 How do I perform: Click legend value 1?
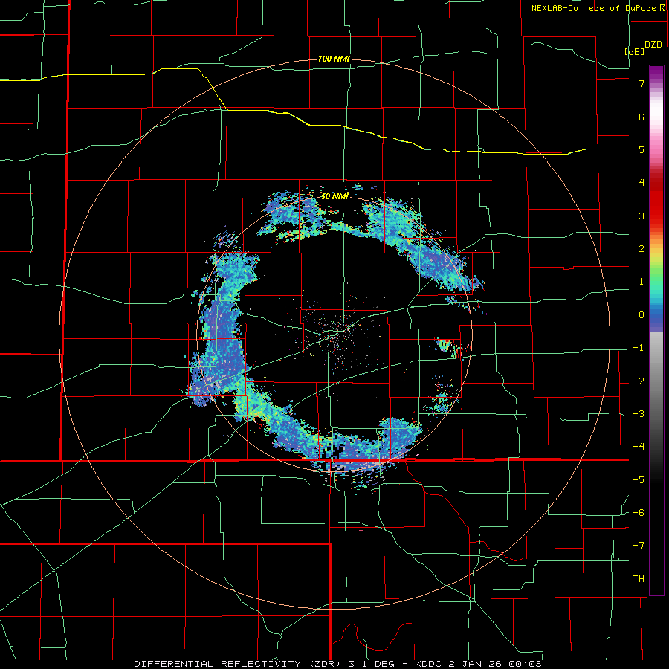[x=641, y=282]
